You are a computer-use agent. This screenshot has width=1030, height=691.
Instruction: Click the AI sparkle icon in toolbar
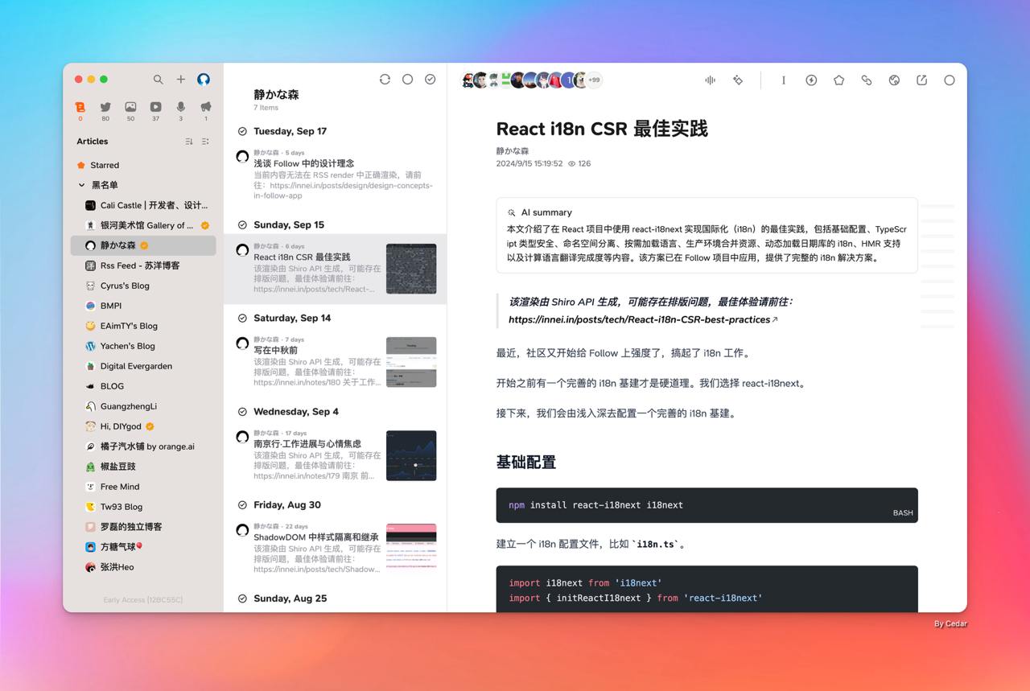[x=738, y=80]
